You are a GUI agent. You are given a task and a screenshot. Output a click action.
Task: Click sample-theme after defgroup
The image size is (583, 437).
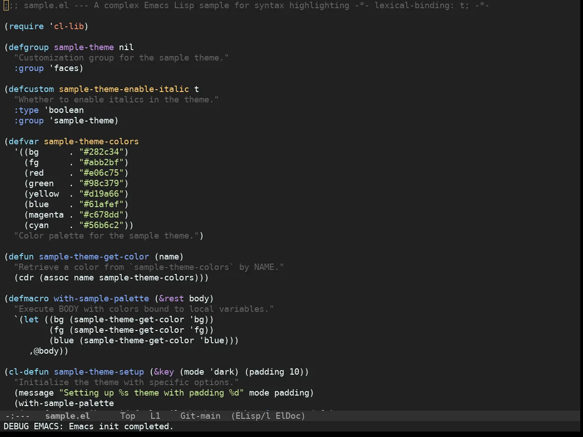point(84,47)
